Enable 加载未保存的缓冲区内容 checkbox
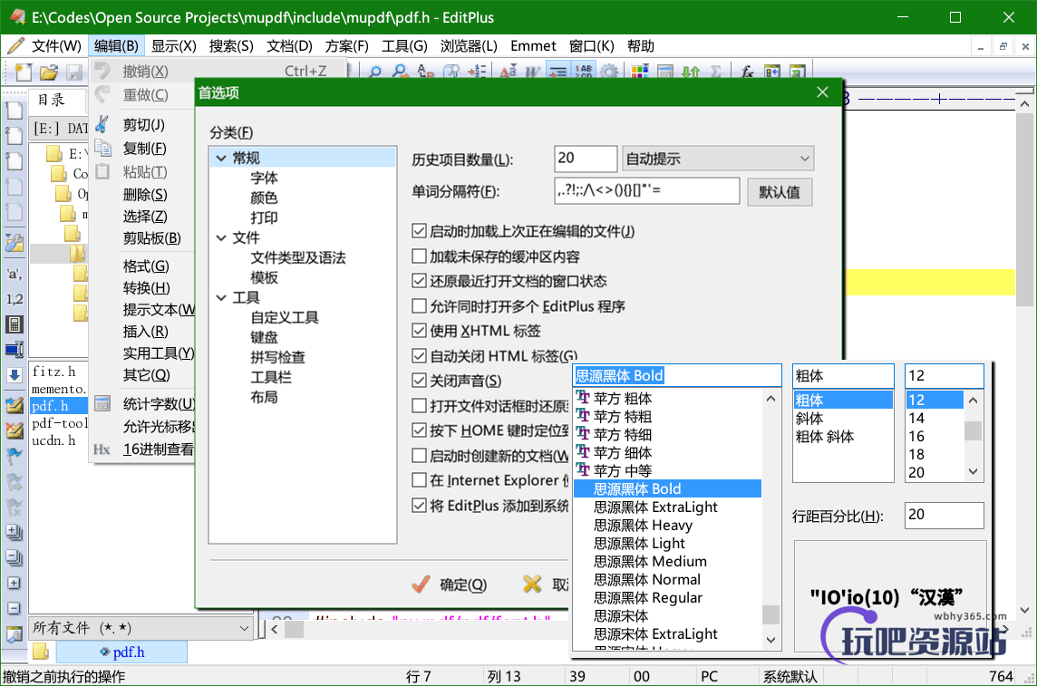This screenshot has width=1037, height=686. pyautogui.click(x=419, y=256)
